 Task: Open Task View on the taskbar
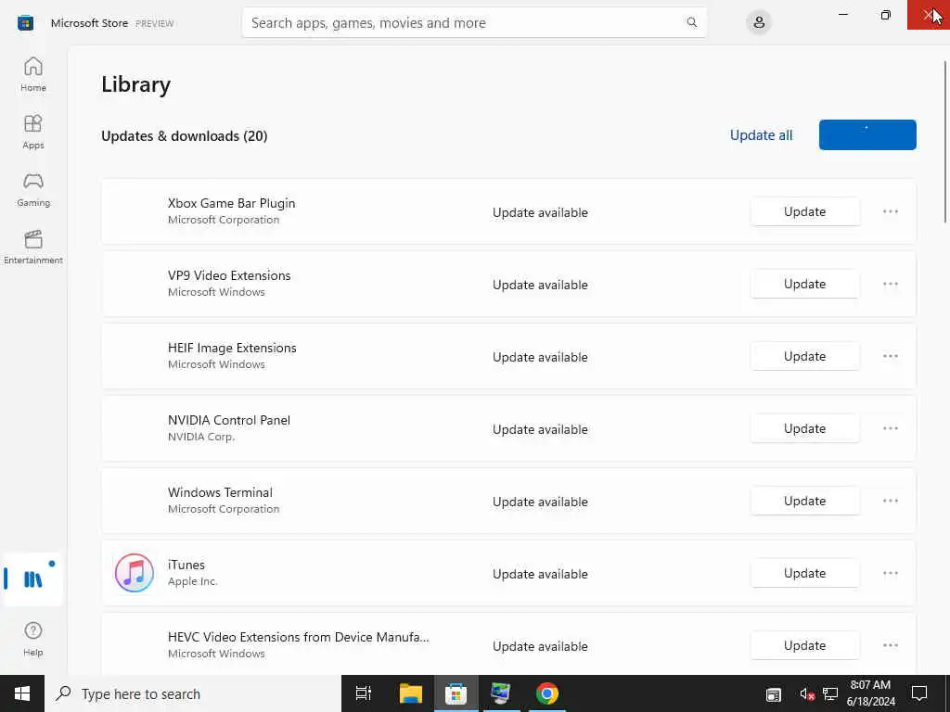coord(364,693)
